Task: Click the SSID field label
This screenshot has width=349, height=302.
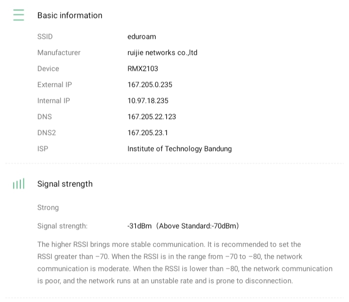Action: (45, 37)
